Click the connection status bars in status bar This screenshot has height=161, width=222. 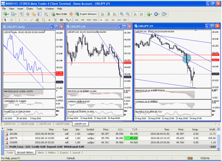pos(190,158)
